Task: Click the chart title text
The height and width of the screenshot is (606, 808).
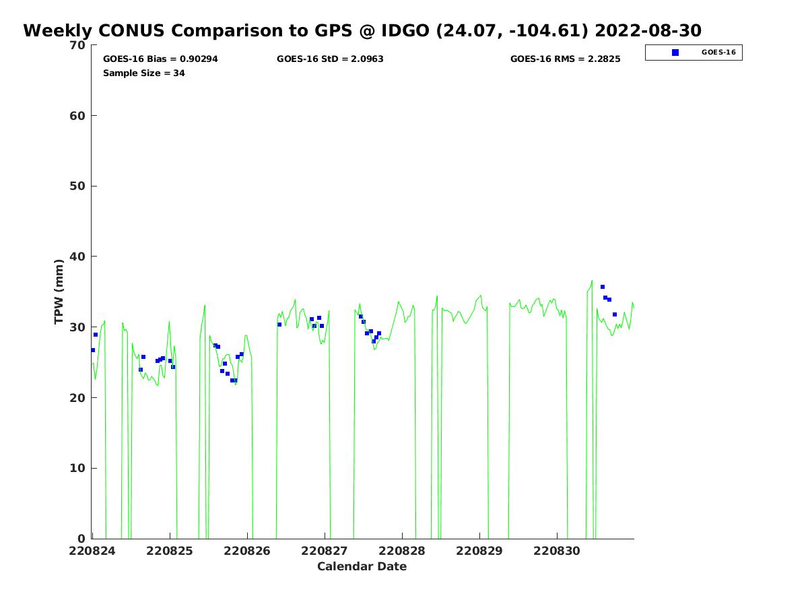Action: pos(362,31)
